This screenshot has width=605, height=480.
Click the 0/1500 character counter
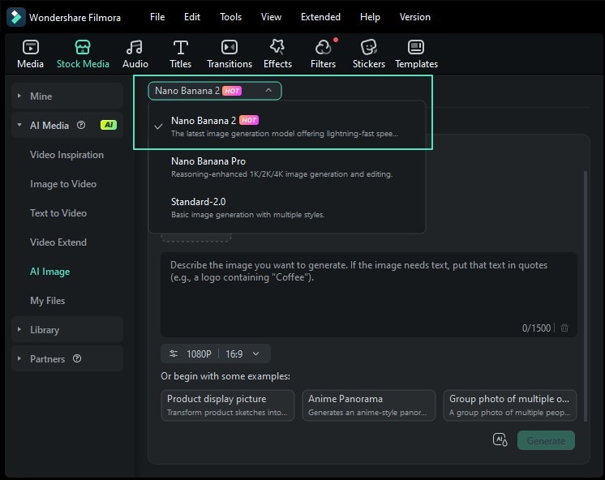coord(536,328)
